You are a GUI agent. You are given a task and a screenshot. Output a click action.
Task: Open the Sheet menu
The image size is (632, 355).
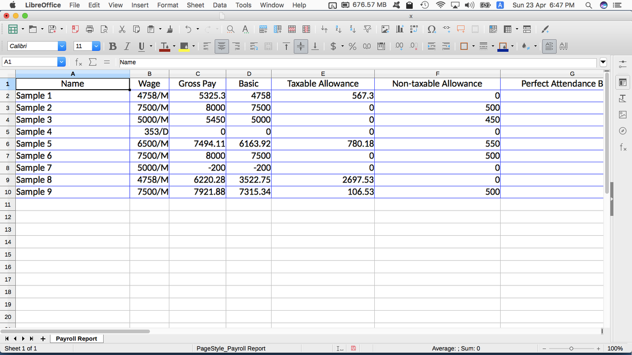(196, 5)
